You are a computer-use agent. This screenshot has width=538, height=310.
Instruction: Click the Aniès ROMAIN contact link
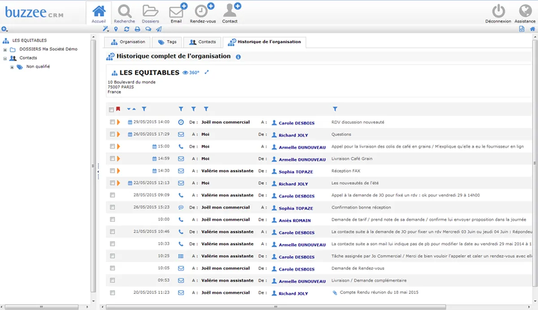coord(295,221)
